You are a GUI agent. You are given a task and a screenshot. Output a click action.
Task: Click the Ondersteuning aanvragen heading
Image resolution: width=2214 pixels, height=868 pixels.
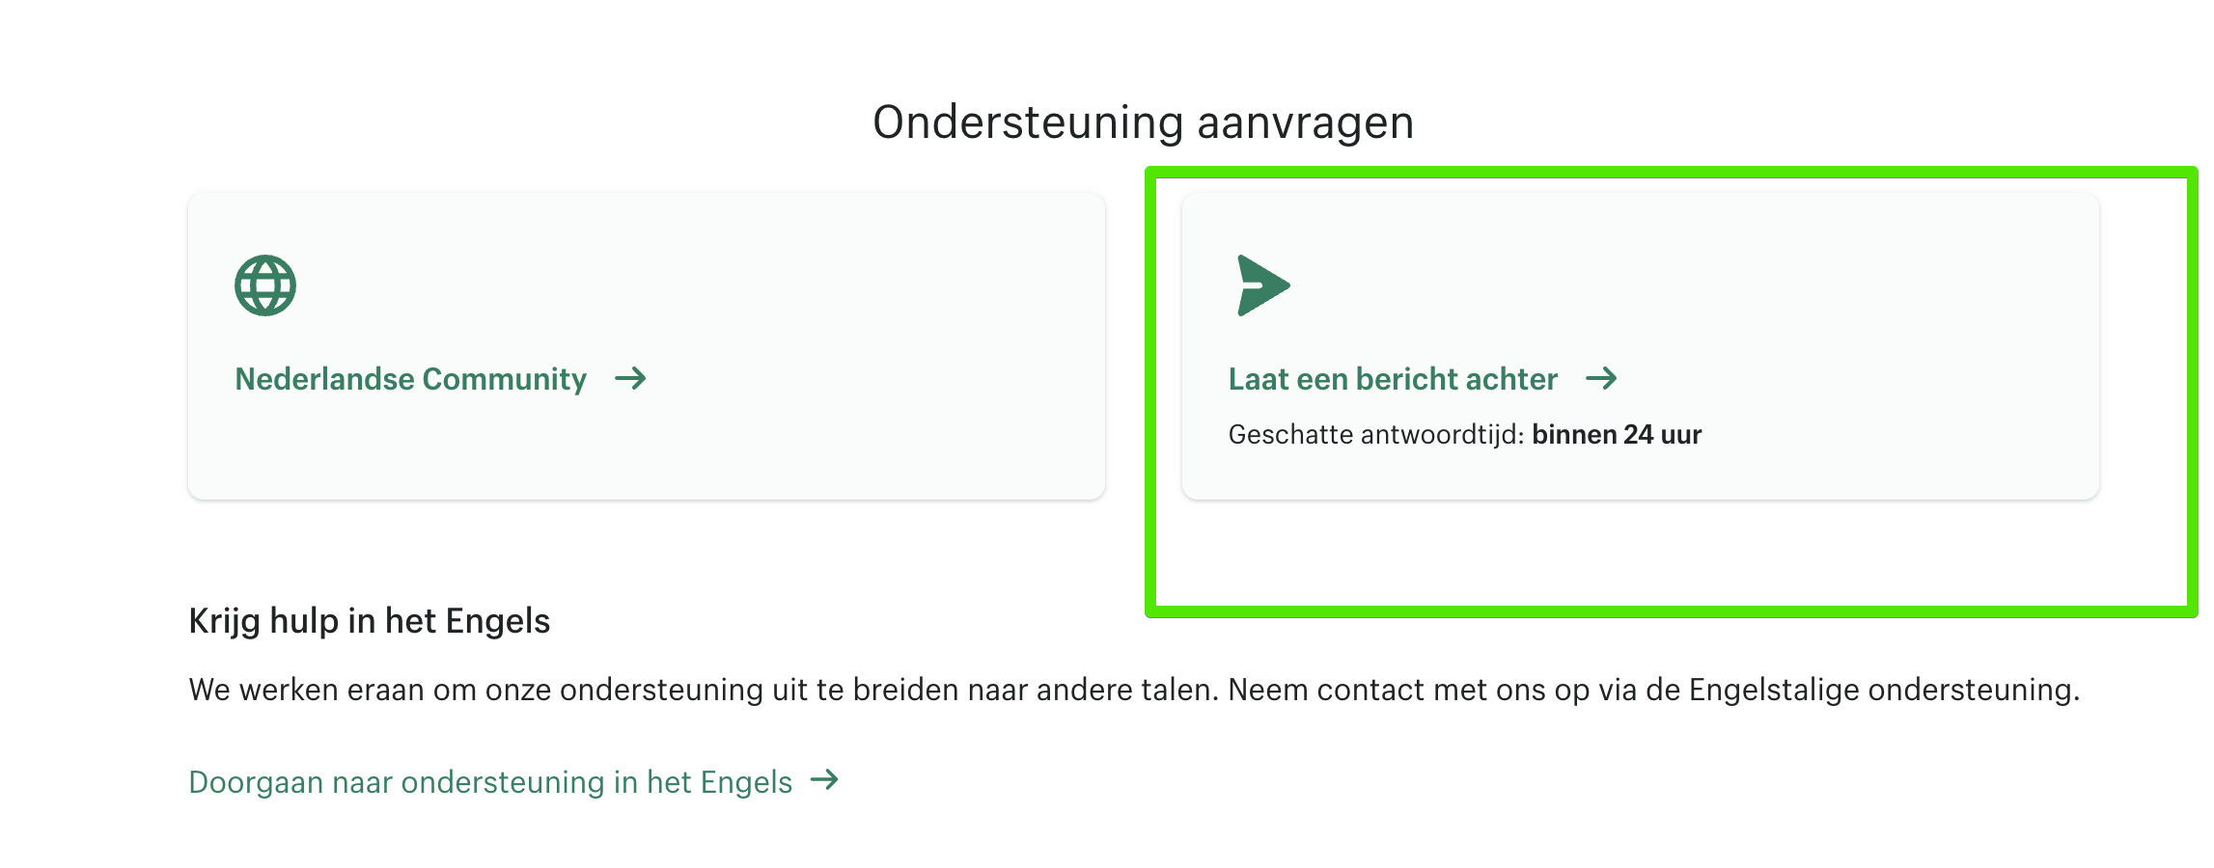click(x=1143, y=122)
